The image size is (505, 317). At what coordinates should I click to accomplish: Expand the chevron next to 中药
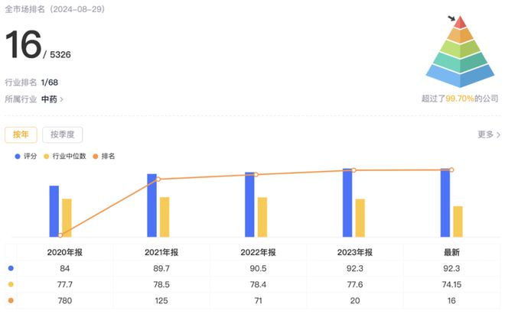pos(61,99)
